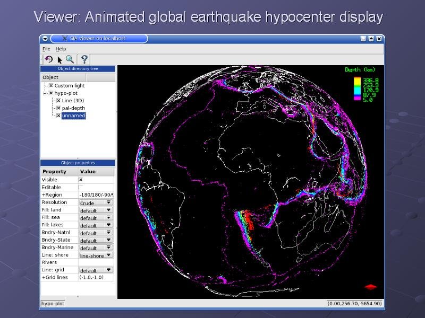Open the Line: shore dropdown
Viewport: 425px width, 318px height.
coord(96,255)
